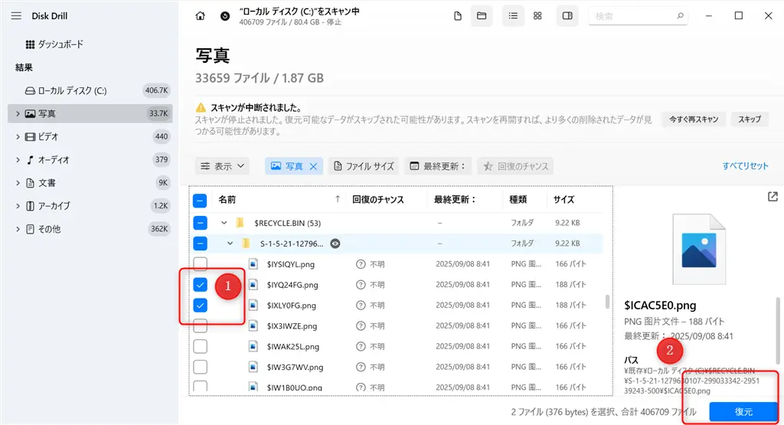
Task: Remove the 写真 filter with X
Action: pos(313,166)
